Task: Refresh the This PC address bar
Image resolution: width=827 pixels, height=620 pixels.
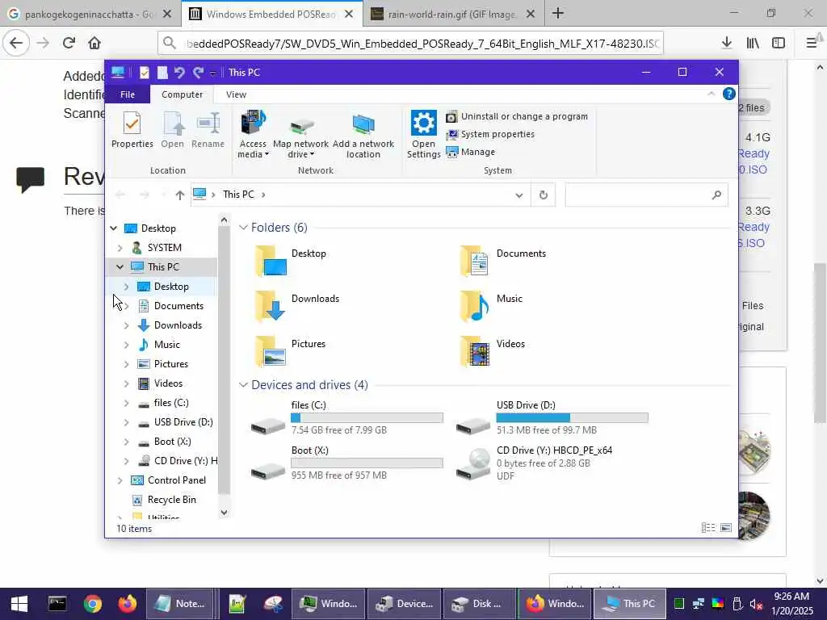Action: pos(544,195)
